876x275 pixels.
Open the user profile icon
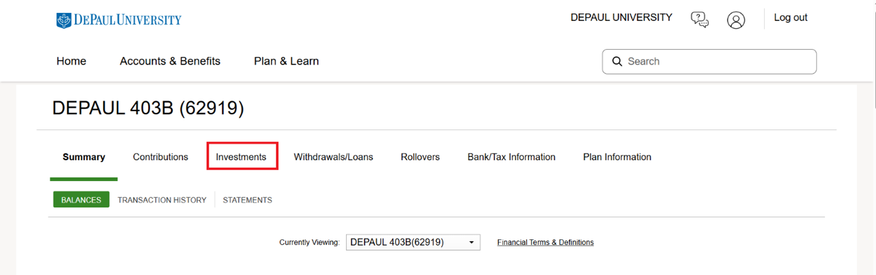[x=735, y=20]
